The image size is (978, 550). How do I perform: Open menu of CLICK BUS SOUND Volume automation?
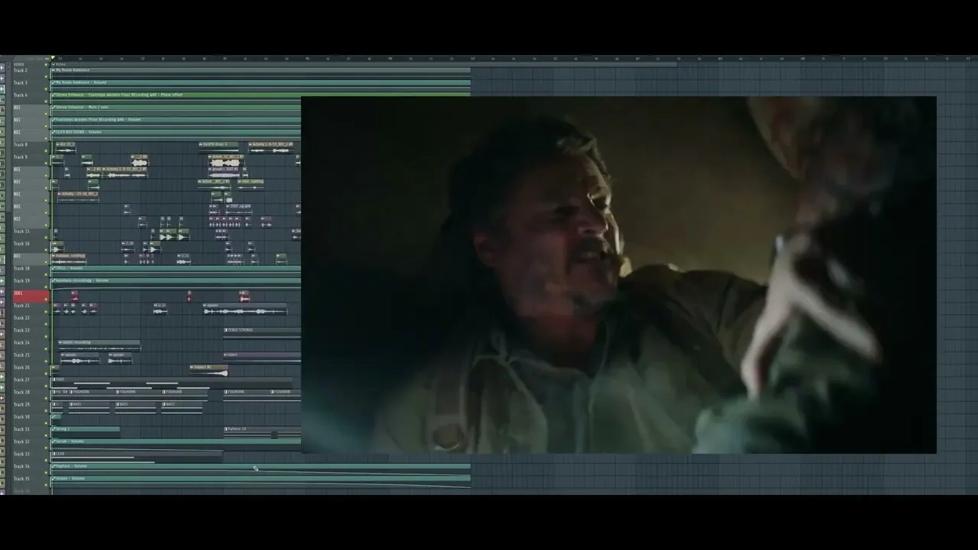pyautogui.click(x=54, y=131)
